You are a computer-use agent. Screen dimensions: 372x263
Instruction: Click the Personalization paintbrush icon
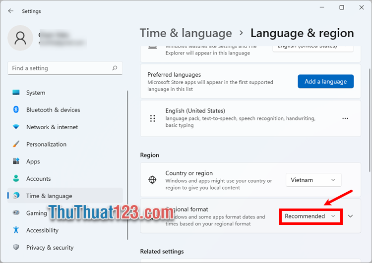click(x=16, y=144)
